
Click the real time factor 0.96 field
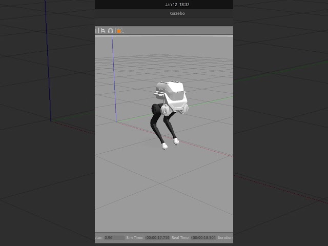[x=114, y=238]
